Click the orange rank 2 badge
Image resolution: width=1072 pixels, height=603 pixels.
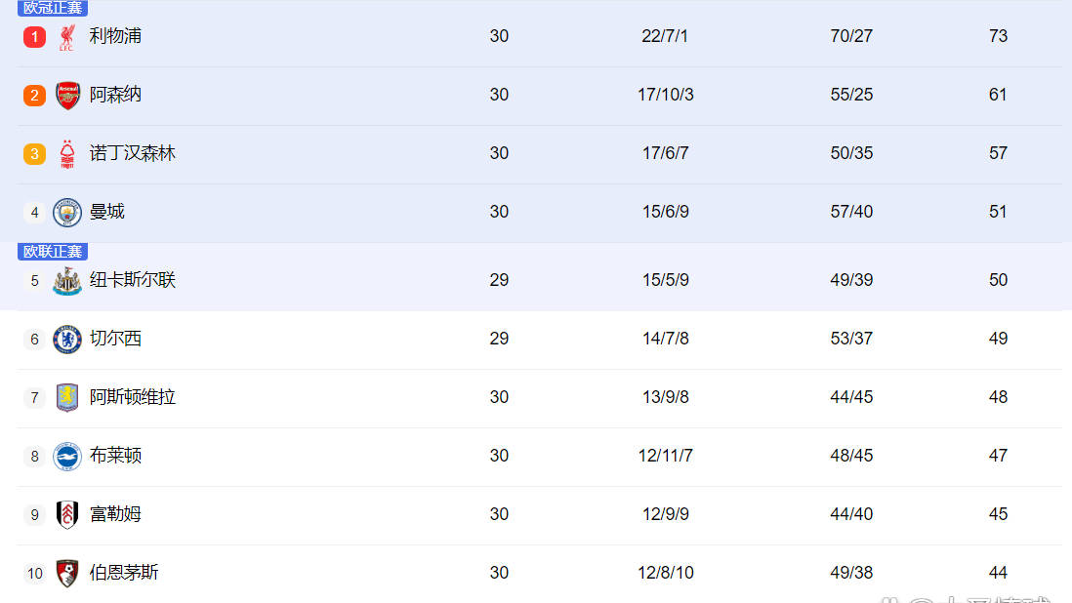pos(34,96)
